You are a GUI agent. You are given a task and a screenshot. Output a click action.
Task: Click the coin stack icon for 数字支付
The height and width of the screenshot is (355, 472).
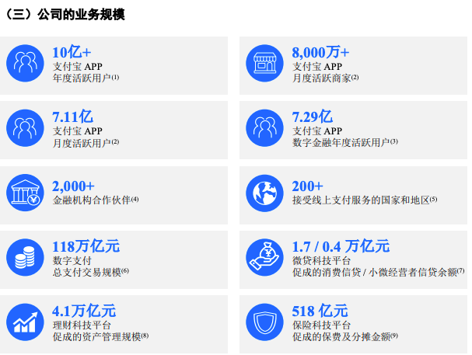[x=26, y=258]
